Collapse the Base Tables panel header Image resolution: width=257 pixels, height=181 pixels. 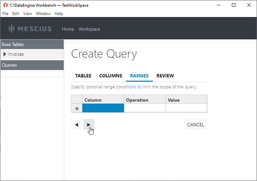(32, 44)
